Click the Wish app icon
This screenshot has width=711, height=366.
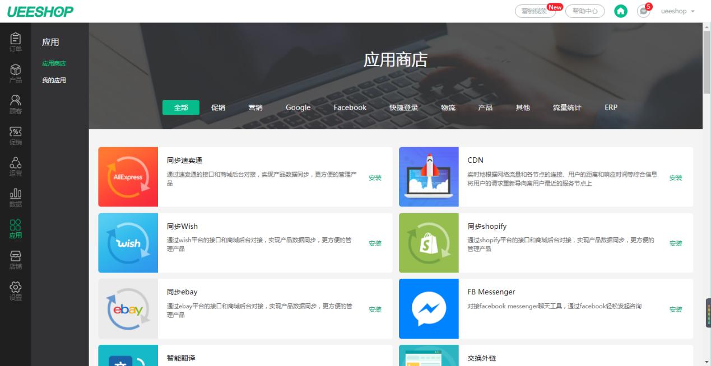coord(128,243)
